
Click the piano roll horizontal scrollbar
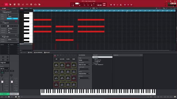pos(101,50)
